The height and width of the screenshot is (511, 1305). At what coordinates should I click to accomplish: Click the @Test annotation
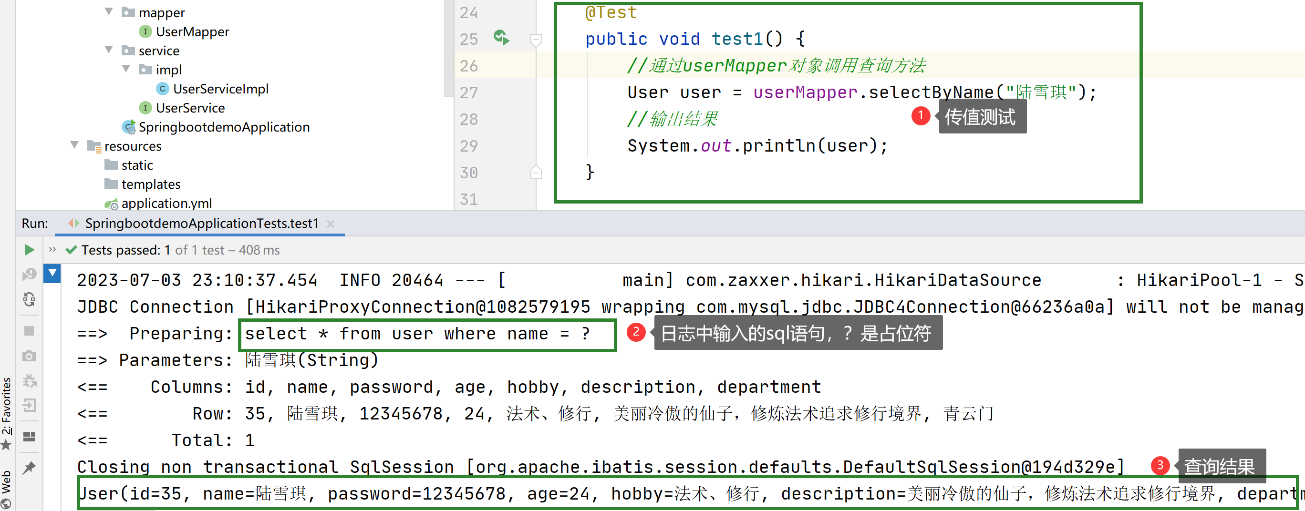pyautogui.click(x=611, y=12)
